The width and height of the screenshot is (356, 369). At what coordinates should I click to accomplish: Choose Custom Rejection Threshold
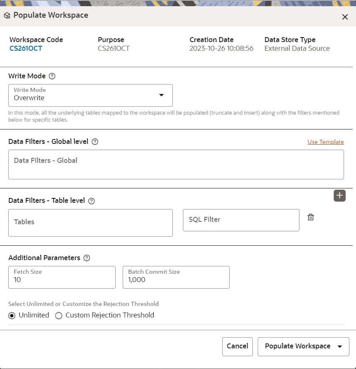(x=59, y=315)
